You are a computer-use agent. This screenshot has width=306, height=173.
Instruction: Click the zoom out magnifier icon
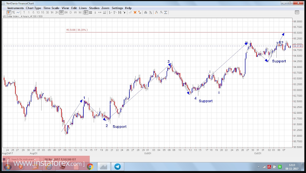[x=161, y=12]
